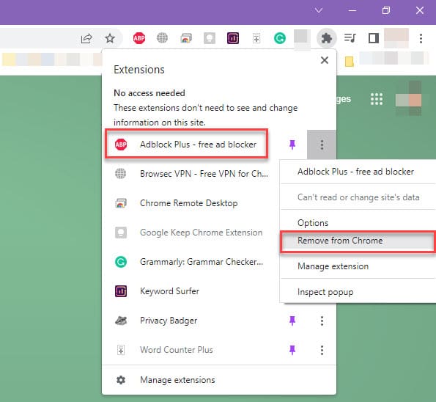The image size is (436, 402).
Task: Click the Grammarly icon in list
Action: point(121,262)
